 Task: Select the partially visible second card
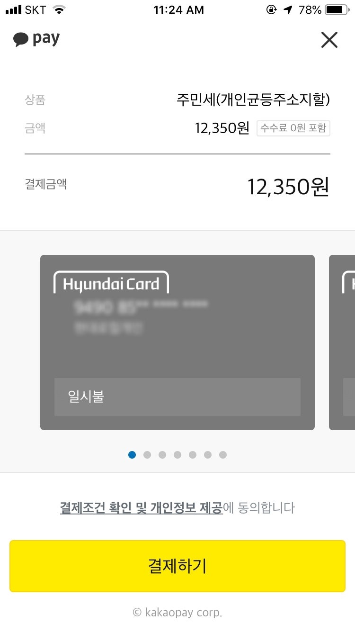coord(342,343)
